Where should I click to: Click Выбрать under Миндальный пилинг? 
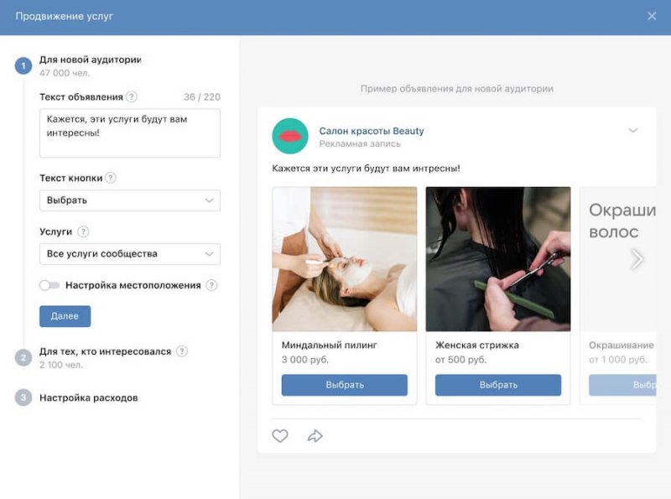(x=345, y=385)
